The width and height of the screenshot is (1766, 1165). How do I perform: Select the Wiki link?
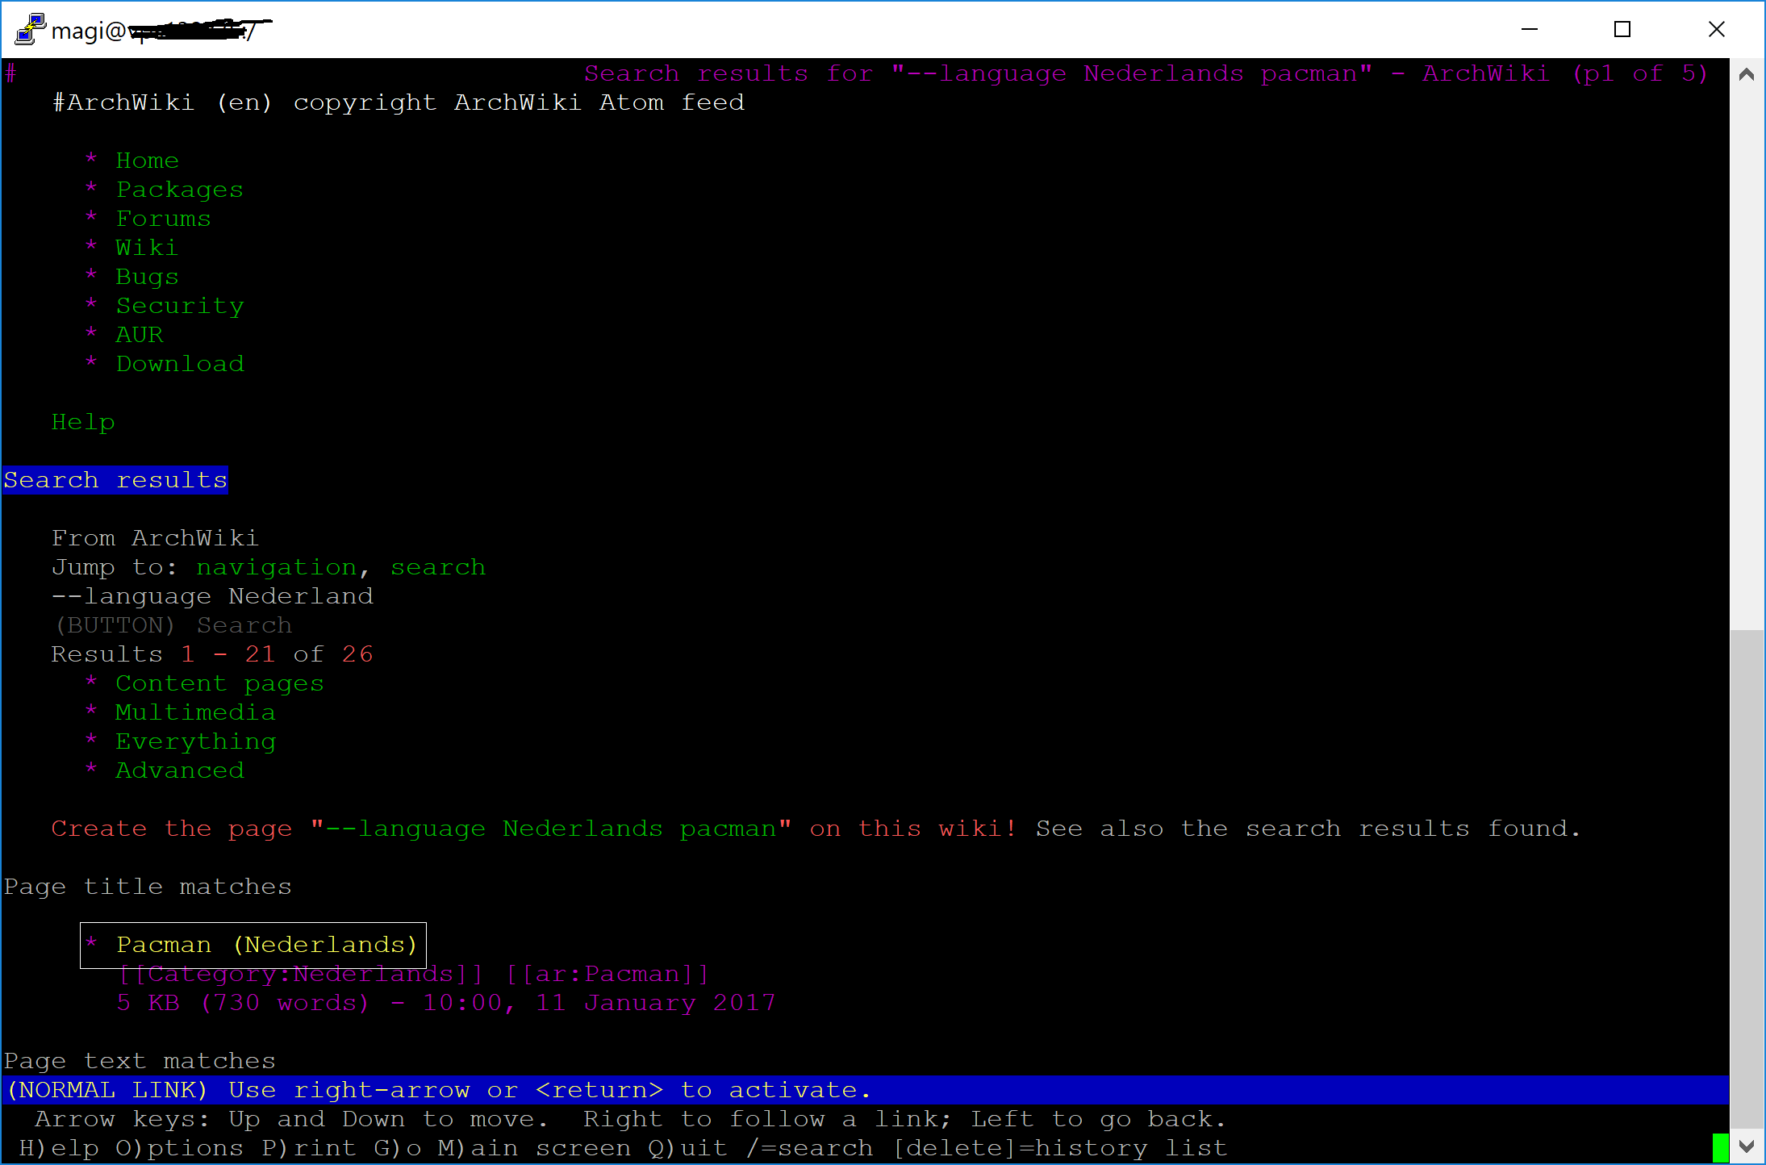tap(146, 248)
